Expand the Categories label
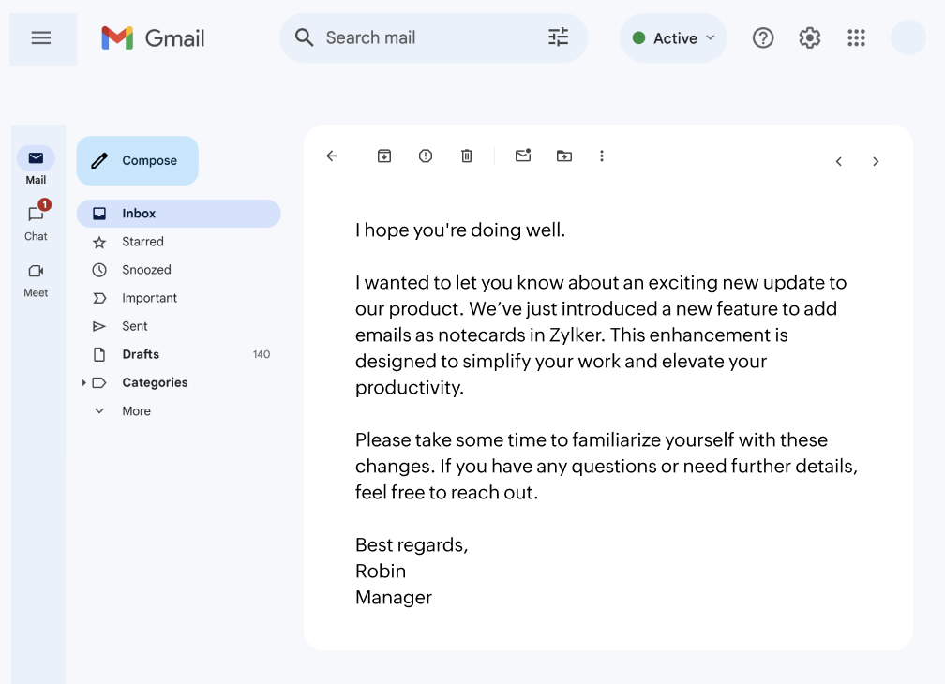 [x=84, y=382]
